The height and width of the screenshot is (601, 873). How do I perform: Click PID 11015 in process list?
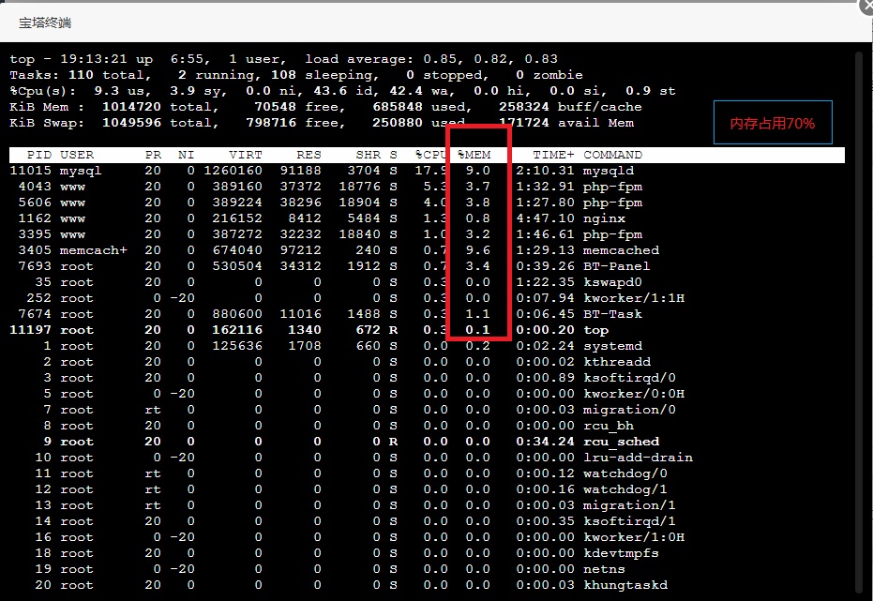point(30,171)
